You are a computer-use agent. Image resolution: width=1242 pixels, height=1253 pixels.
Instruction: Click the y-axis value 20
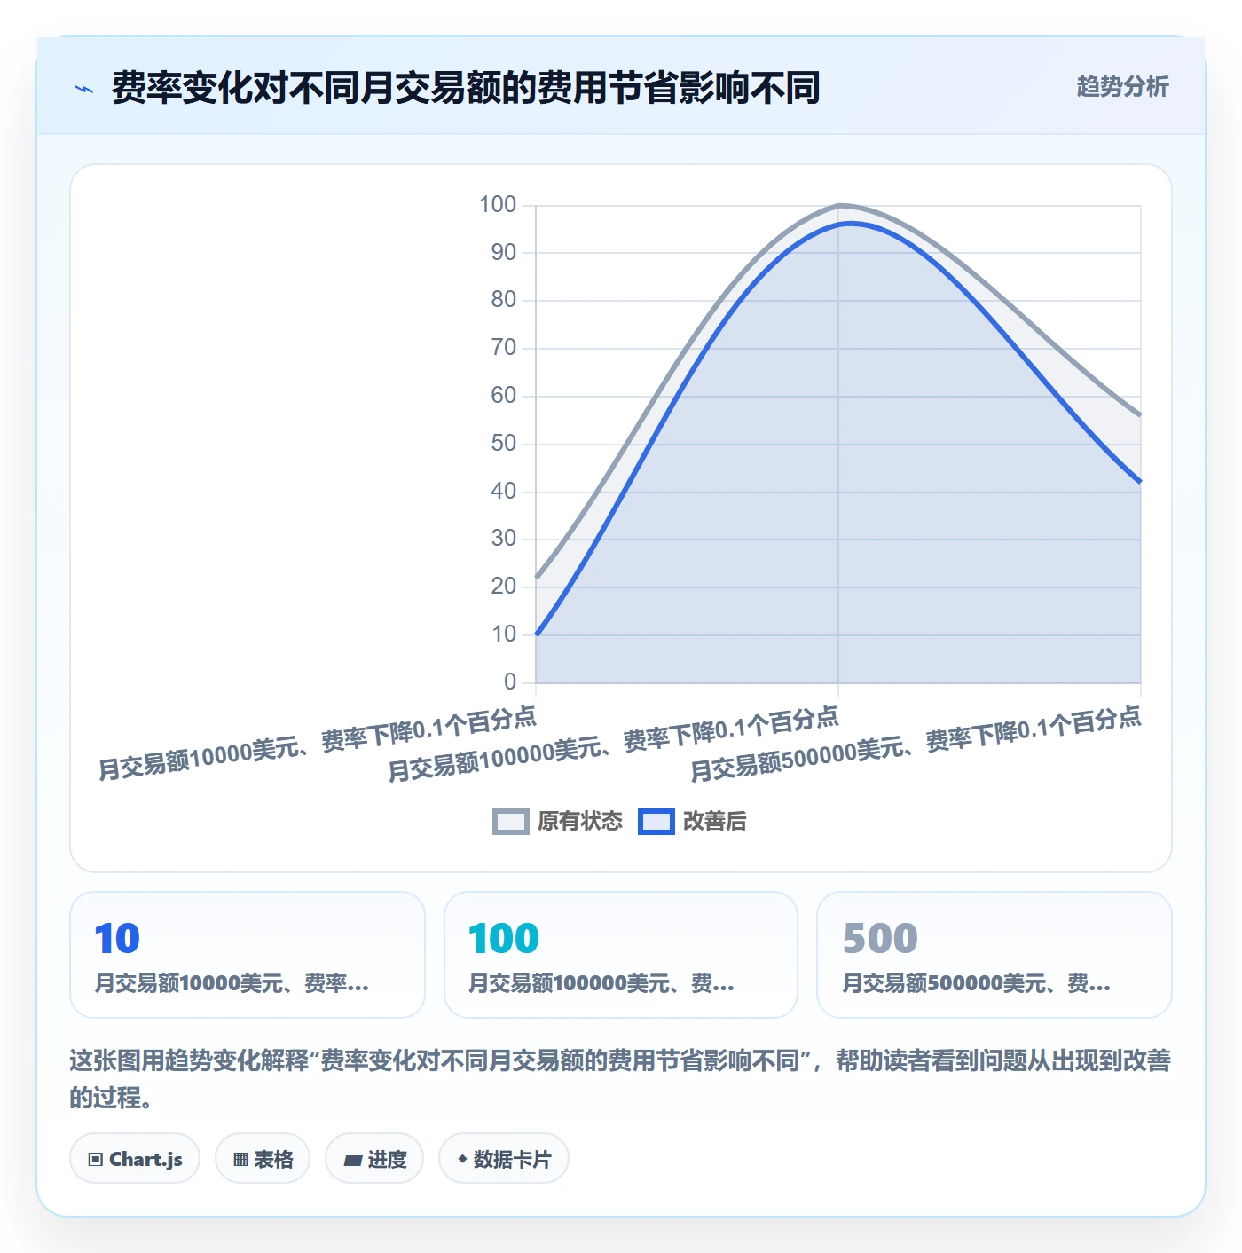pos(504,587)
